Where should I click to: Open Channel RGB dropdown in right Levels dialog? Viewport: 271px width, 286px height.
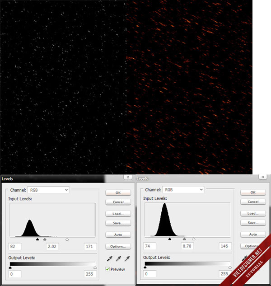click(x=183, y=190)
